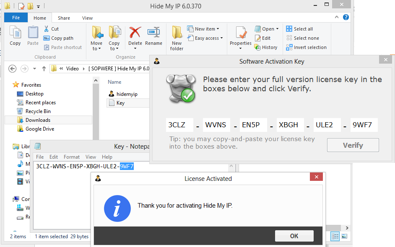Close the License Activated dialog
395x247 pixels.
317,177
